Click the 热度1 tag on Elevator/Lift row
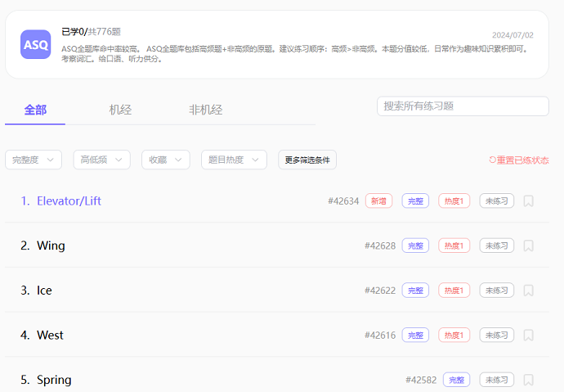Screen dimensions: 564x392 [454, 201]
